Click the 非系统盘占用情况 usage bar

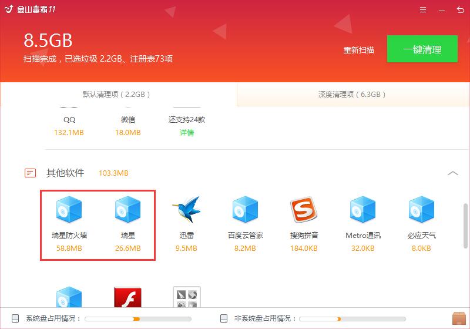point(352,319)
